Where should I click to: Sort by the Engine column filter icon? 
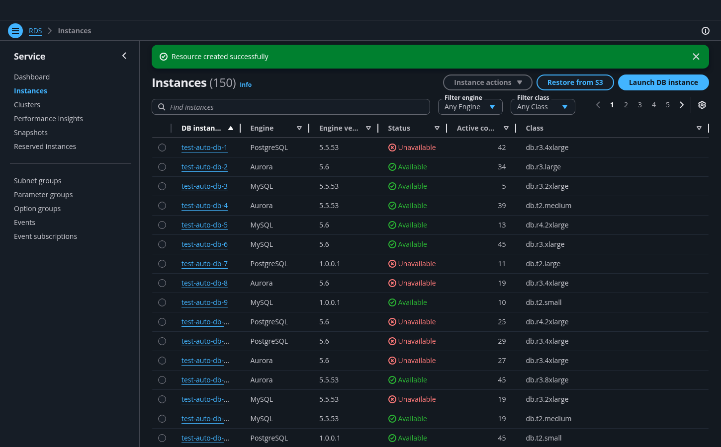point(299,128)
